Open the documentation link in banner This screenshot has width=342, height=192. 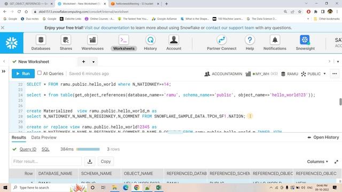(x=107, y=28)
